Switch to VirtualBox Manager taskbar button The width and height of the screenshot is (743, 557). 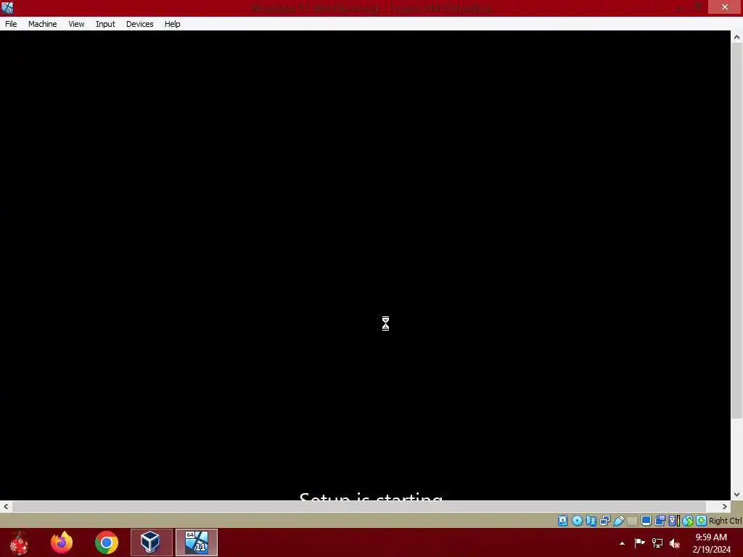(x=152, y=542)
